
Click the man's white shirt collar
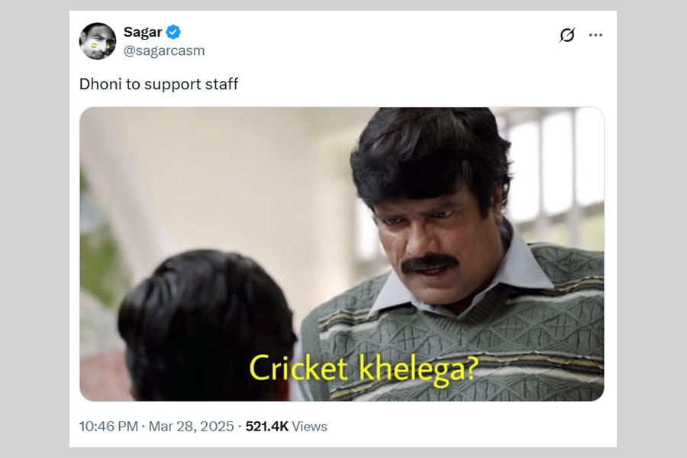click(527, 267)
